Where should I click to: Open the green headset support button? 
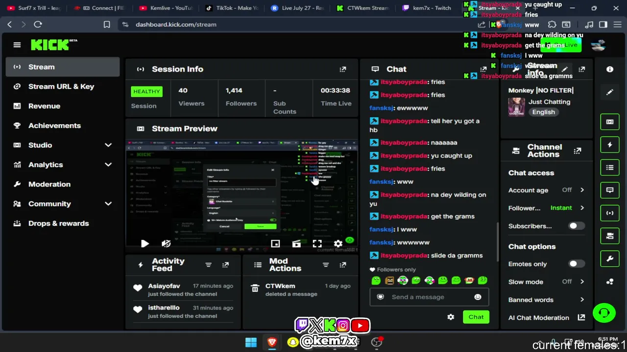point(604,313)
